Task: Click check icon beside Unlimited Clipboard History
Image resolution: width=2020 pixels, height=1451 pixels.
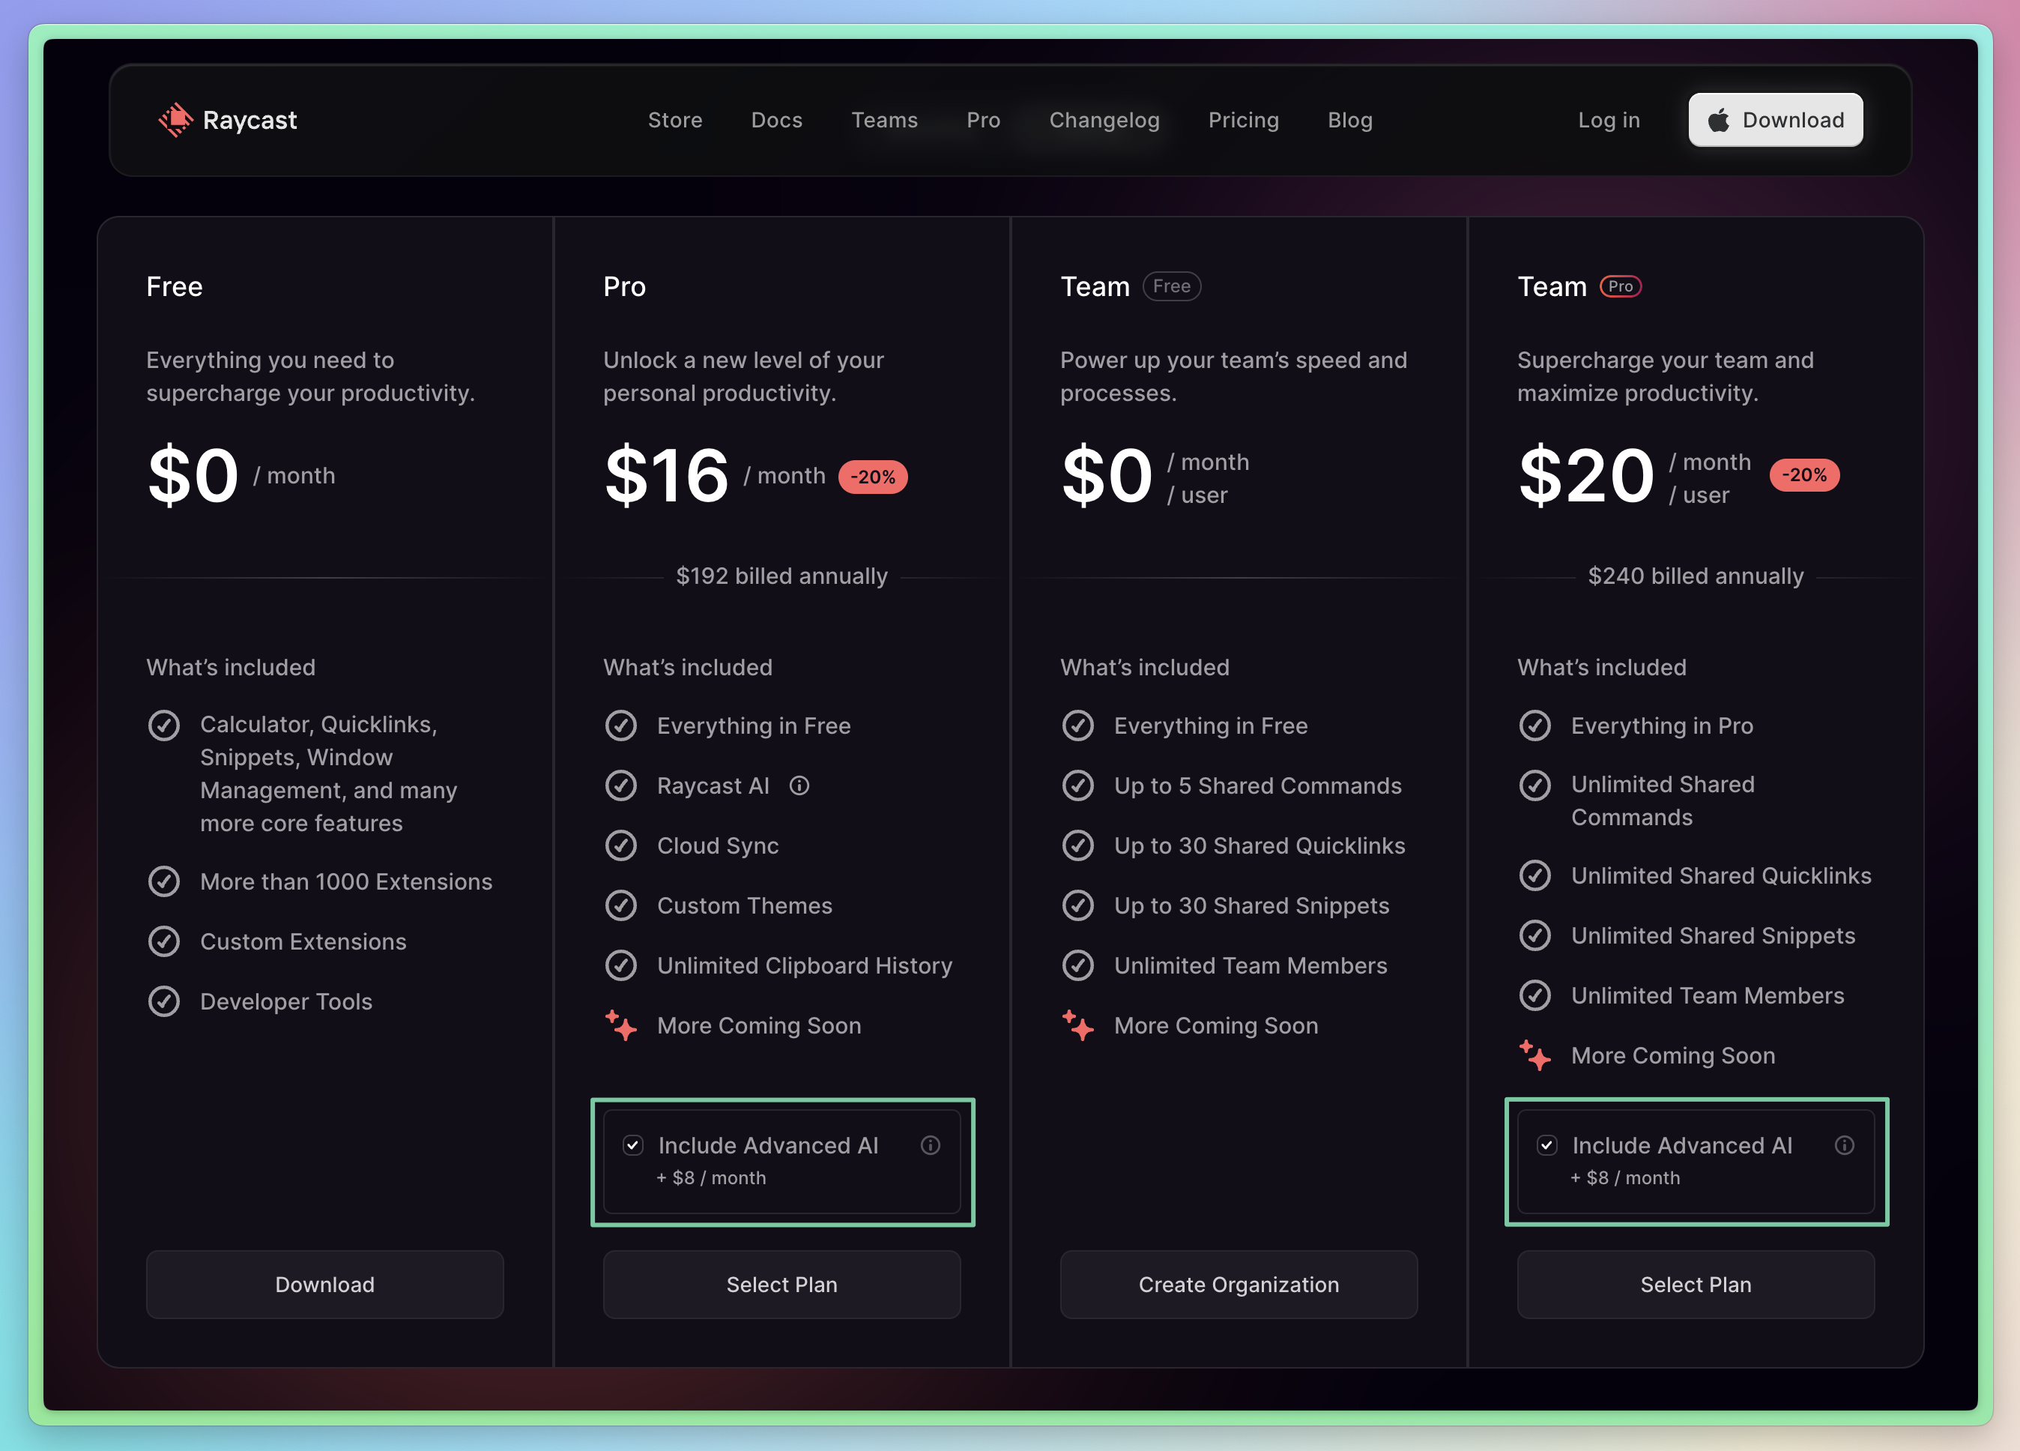Action: [x=621, y=965]
